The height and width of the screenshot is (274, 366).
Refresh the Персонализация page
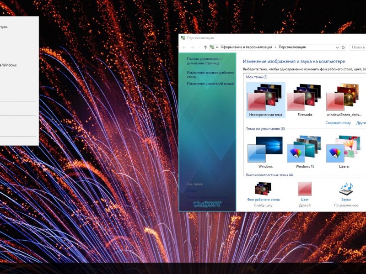coord(343,47)
